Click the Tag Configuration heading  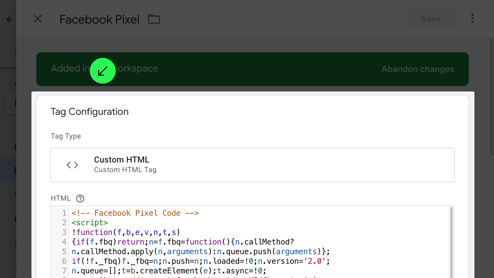(x=90, y=112)
